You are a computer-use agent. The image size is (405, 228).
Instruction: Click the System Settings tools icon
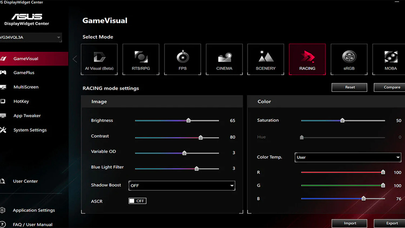3,130
